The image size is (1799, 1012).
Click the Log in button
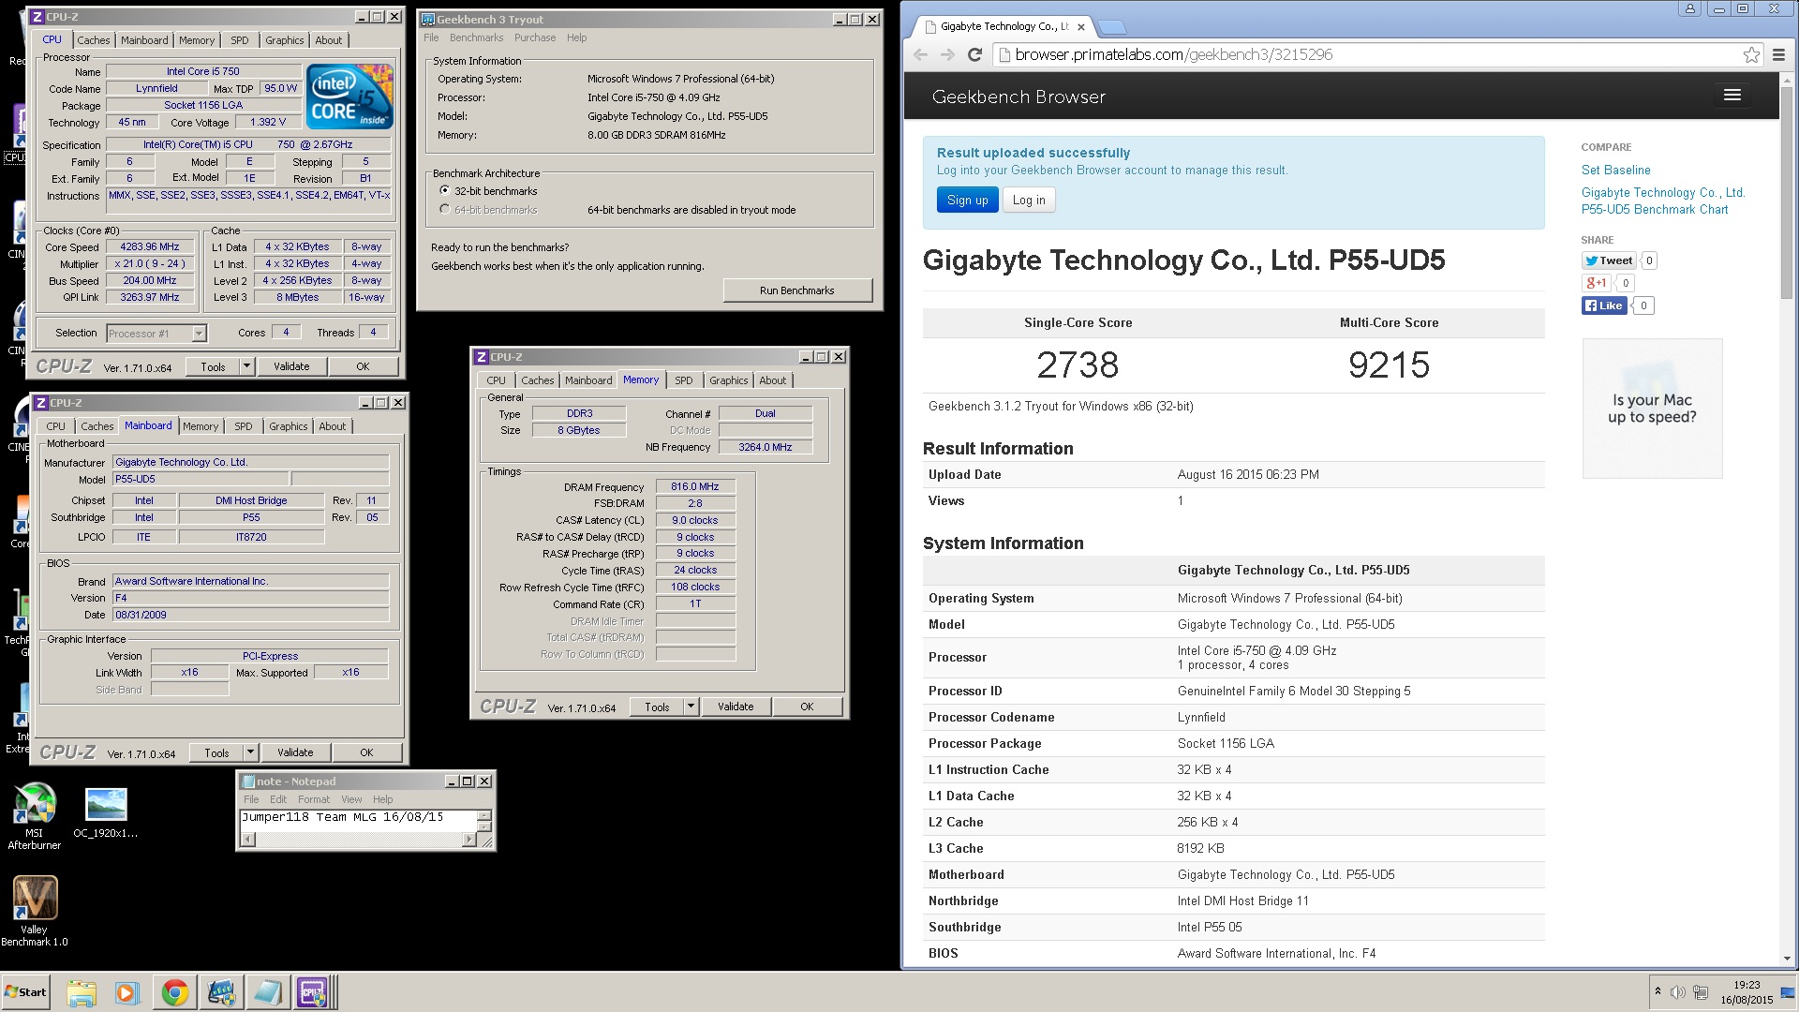point(1029,200)
